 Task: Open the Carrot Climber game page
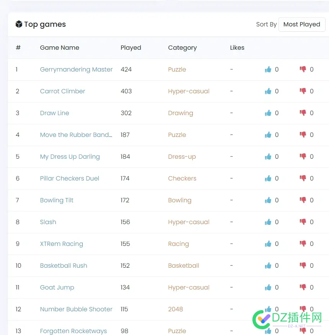pos(62,91)
